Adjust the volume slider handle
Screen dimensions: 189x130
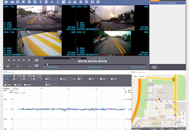[x=17, y=66]
